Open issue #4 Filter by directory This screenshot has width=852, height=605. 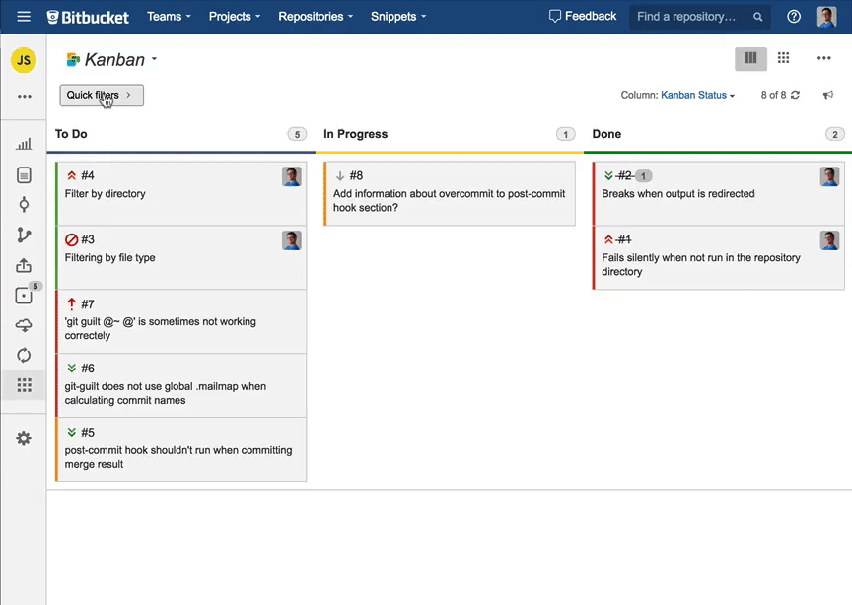[x=180, y=193]
